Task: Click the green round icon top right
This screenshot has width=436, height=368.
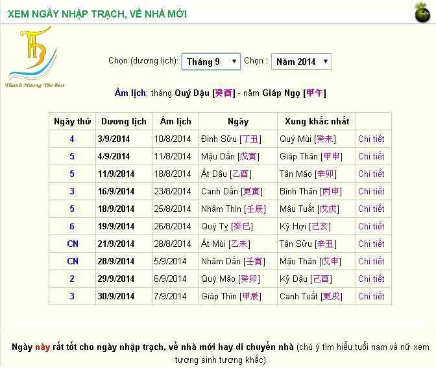Action: [422, 12]
